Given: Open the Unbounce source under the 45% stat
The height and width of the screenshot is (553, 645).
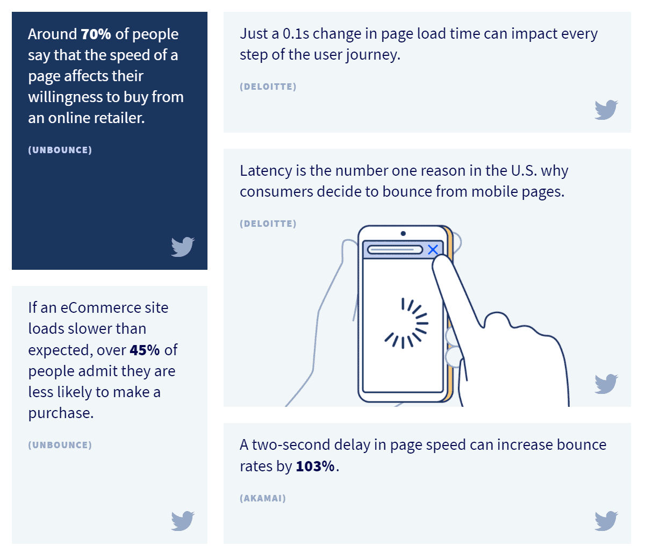Looking at the screenshot, I should [60, 445].
